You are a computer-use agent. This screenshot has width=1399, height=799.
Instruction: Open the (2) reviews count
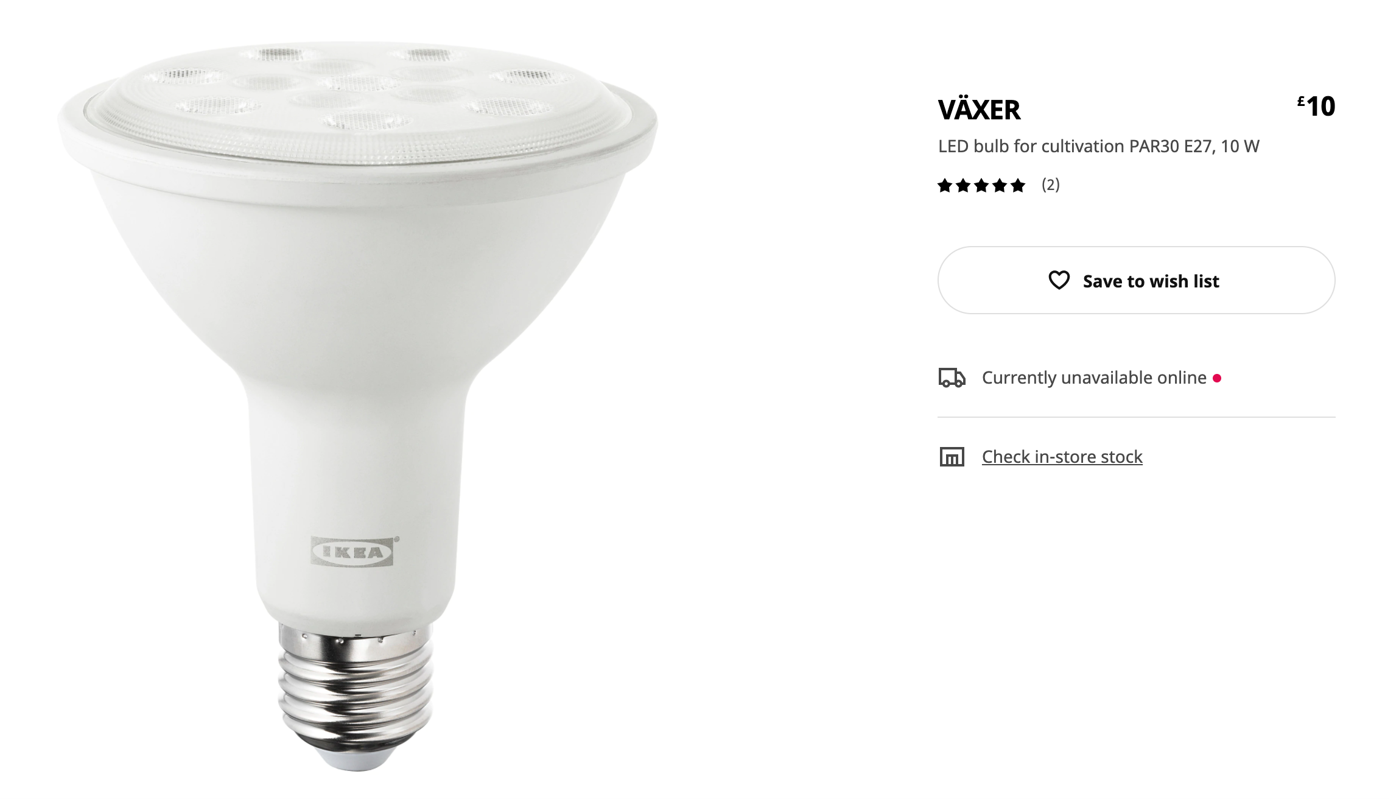[x=1050, y=185]
